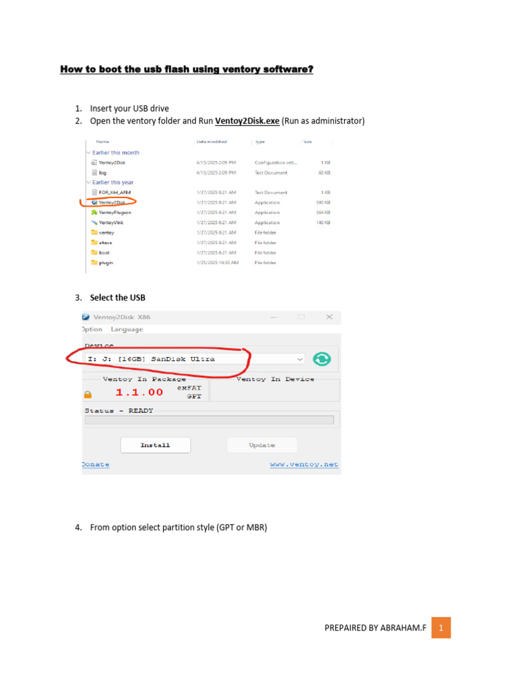Sort by the Size column header
511x681 pixels.
[307, 142]
